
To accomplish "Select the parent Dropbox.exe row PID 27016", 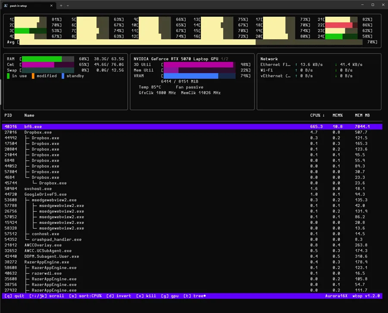I will click(x=192, y=132).
